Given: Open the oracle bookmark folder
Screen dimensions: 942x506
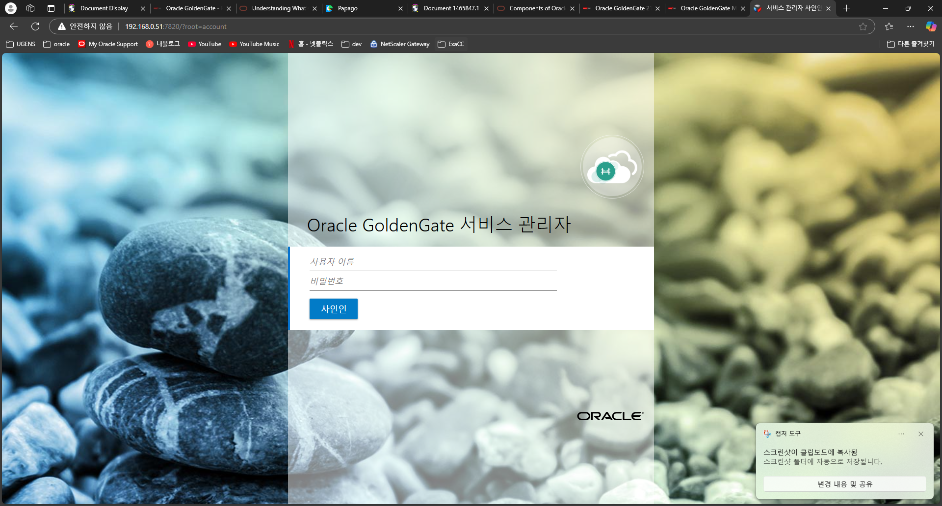Looking at the screenshot, I should pyautogui.click(x=56, y=44).
